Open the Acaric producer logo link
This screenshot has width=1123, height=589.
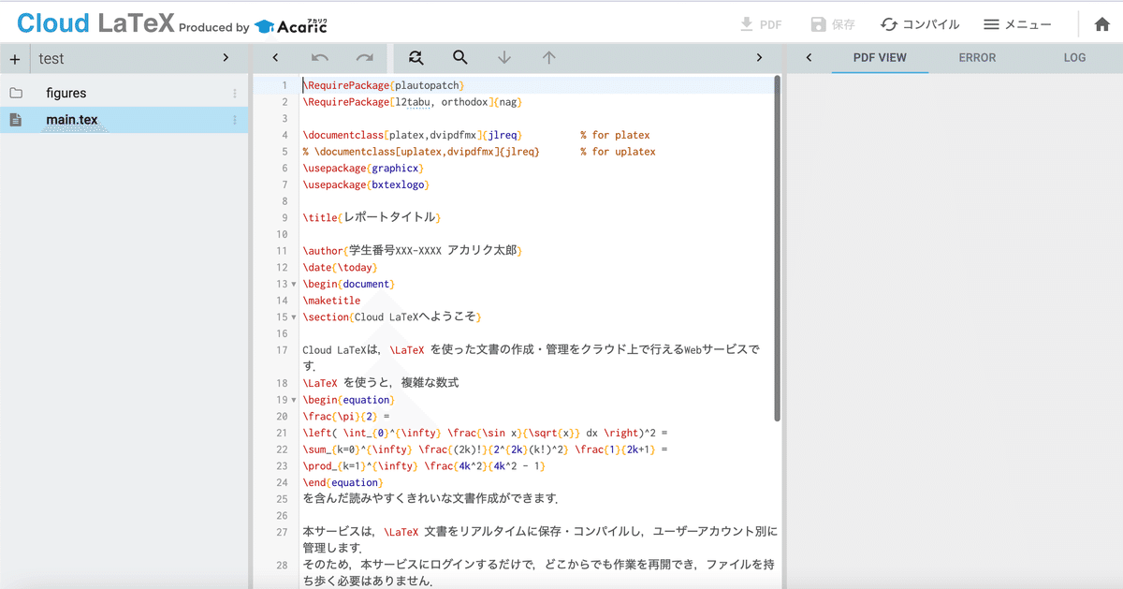point(290,25)
